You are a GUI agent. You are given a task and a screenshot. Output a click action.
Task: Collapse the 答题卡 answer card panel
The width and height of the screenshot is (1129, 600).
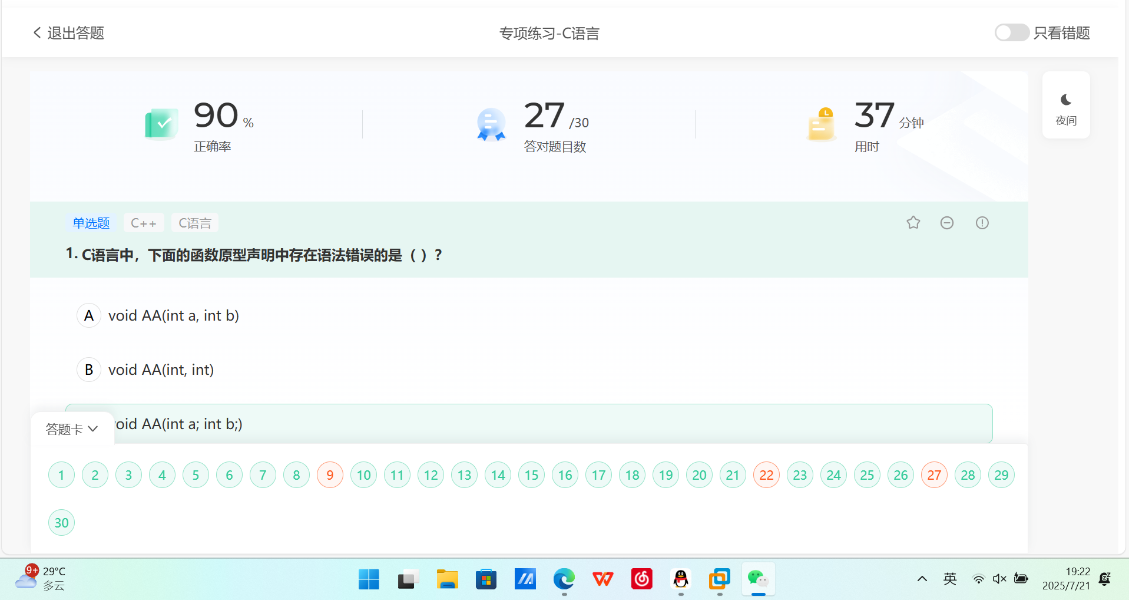click(x=72, y=428)
